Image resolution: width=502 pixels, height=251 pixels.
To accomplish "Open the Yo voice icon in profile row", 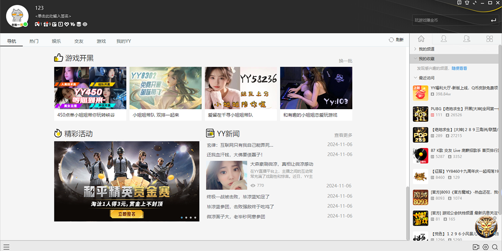I will coord(73,24).
